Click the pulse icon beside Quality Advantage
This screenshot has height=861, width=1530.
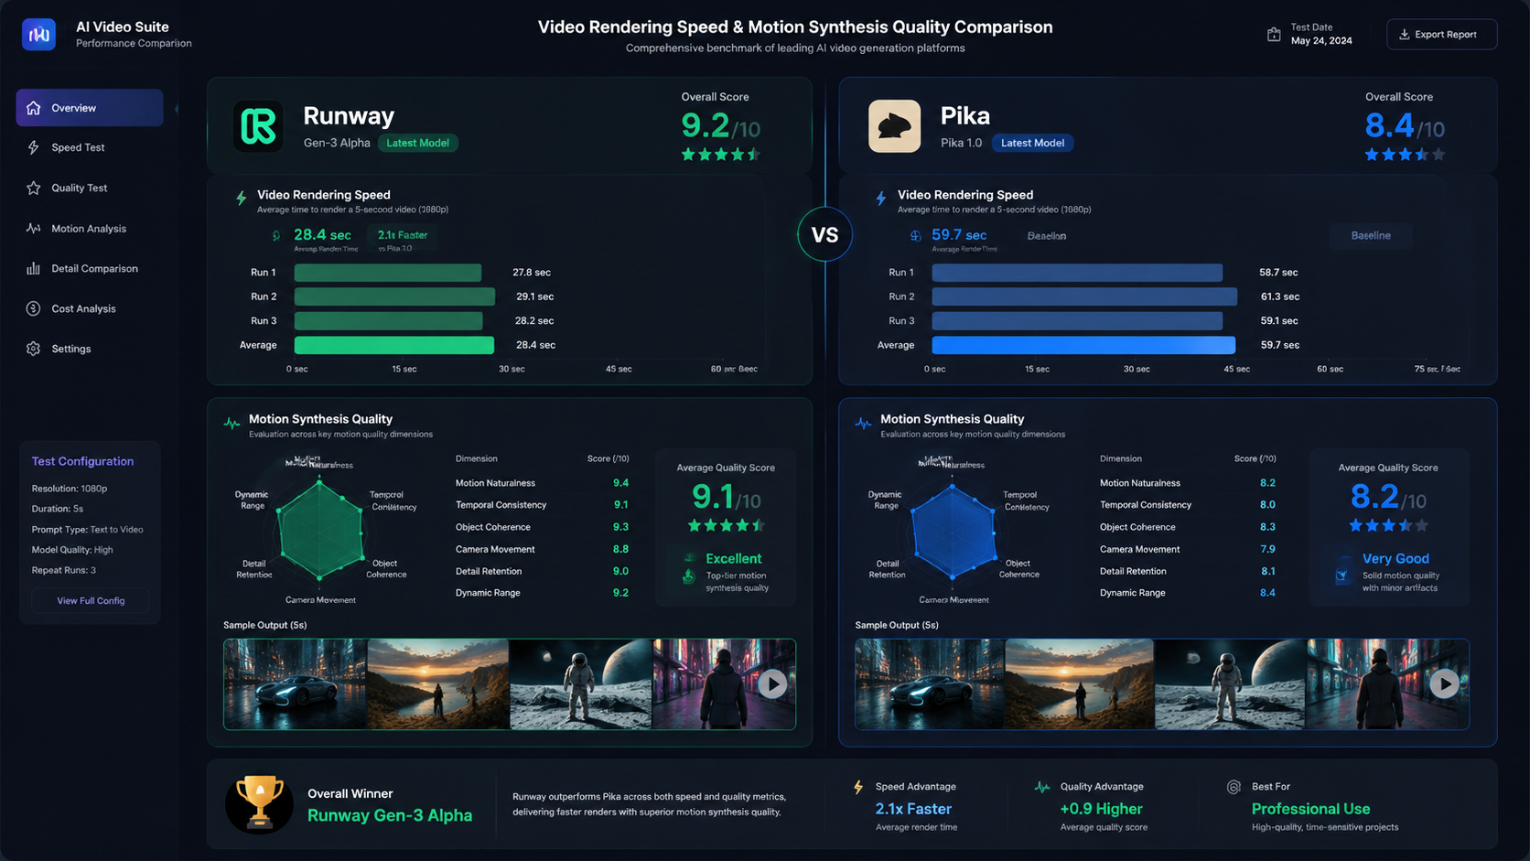(1042, 787)
